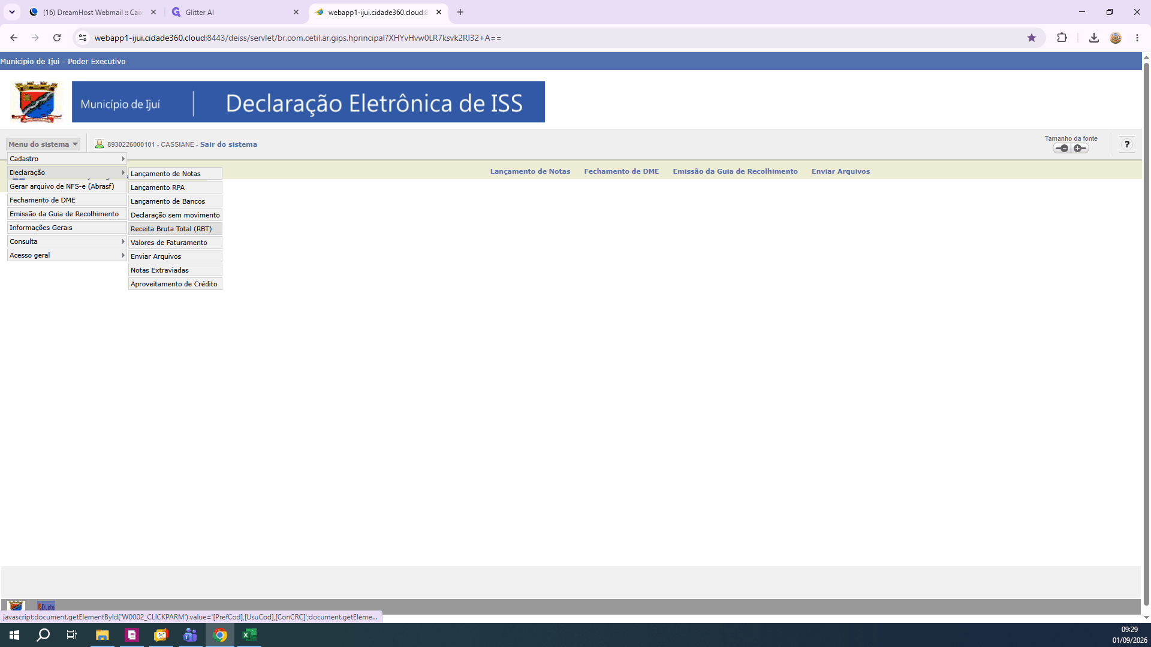Open Notas Extraviadas menu entry

pyautogui.click(x=175, y=270)
